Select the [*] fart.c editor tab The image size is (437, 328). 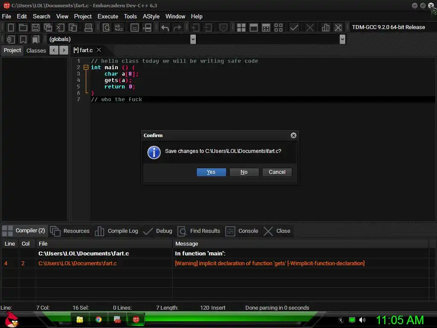[83, 50]
